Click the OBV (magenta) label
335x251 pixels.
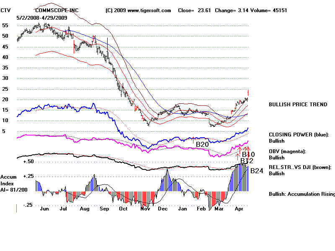287,151
